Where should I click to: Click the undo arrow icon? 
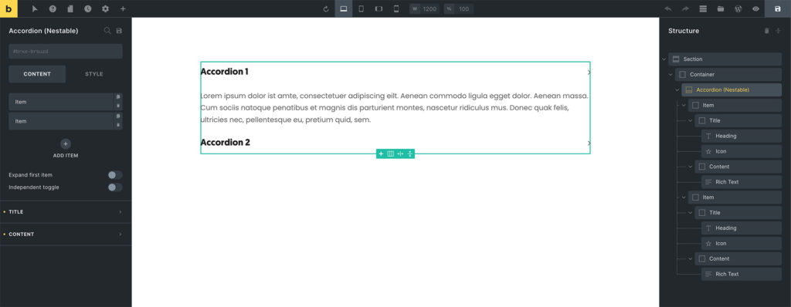(668, 9)
